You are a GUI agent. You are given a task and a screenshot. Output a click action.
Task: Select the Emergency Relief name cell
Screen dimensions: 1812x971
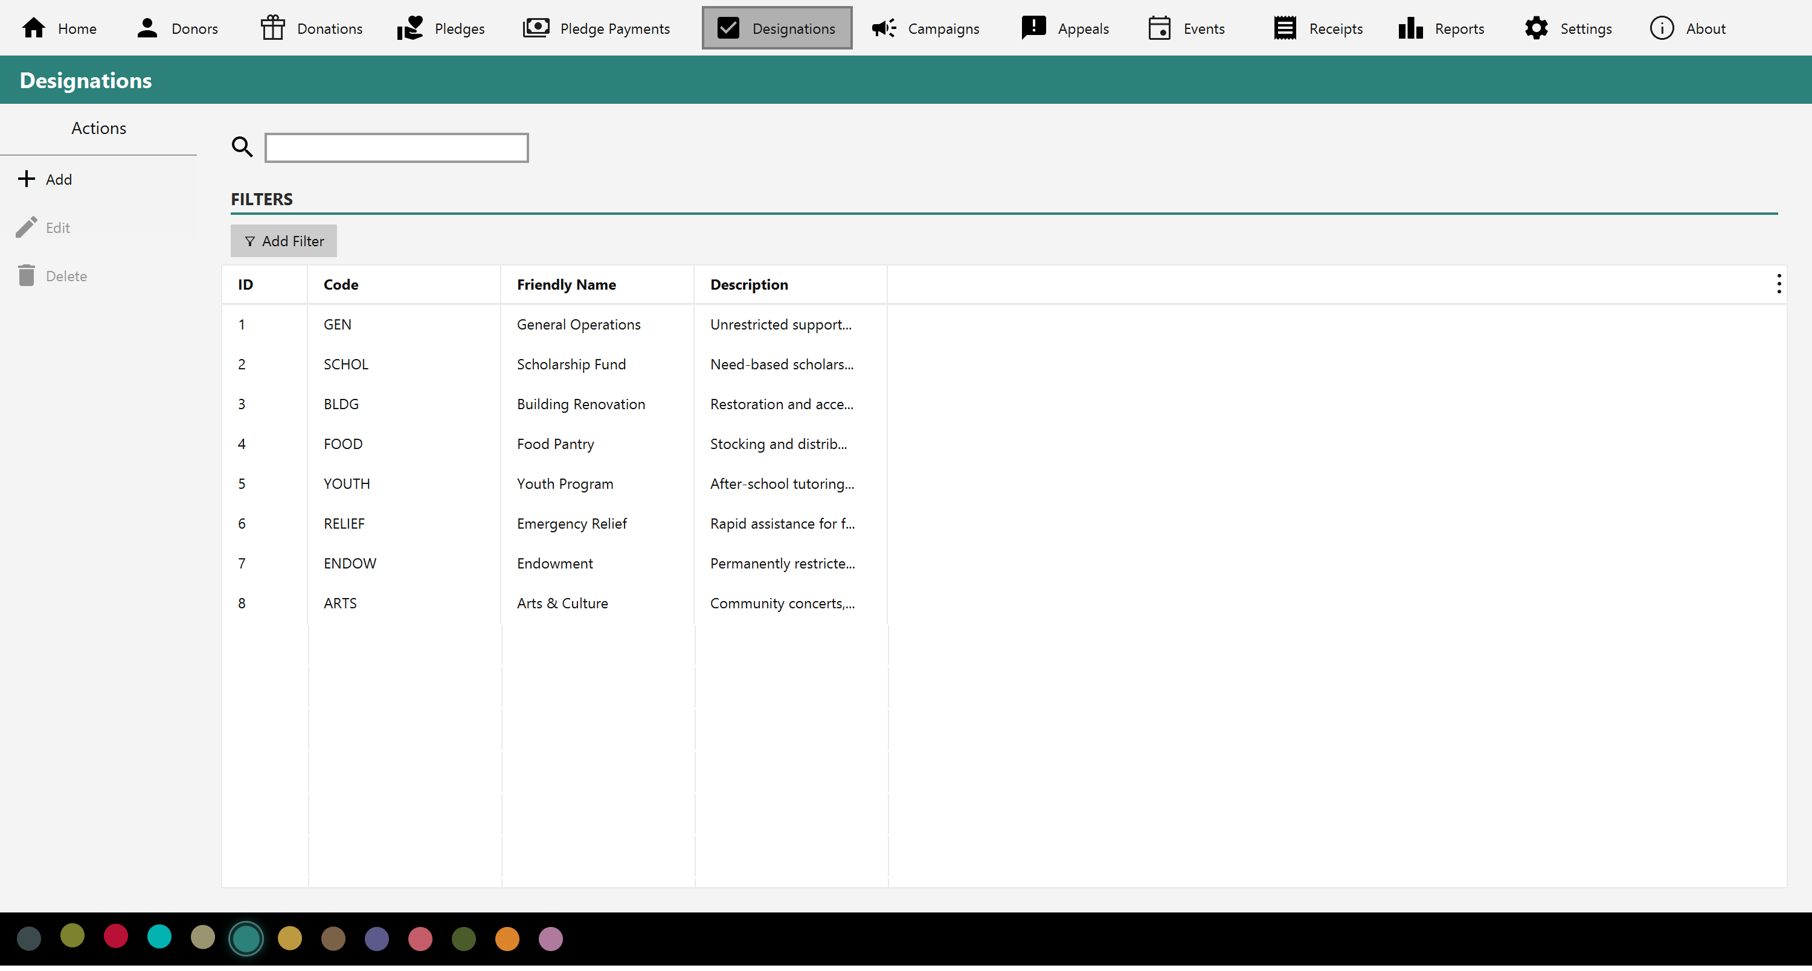click(x=572, y=526)
